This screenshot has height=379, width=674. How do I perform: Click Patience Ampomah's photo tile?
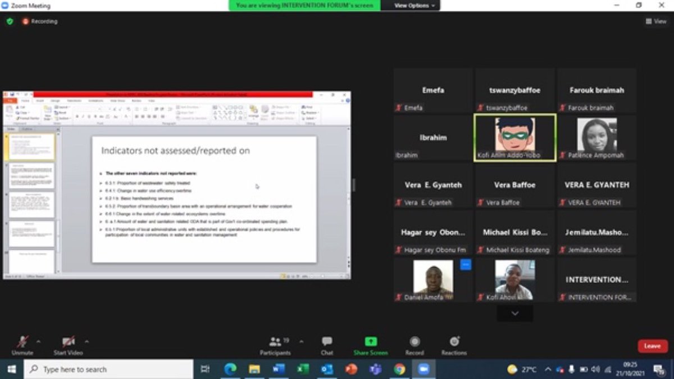pyautogui.click(x=597, y=138)
